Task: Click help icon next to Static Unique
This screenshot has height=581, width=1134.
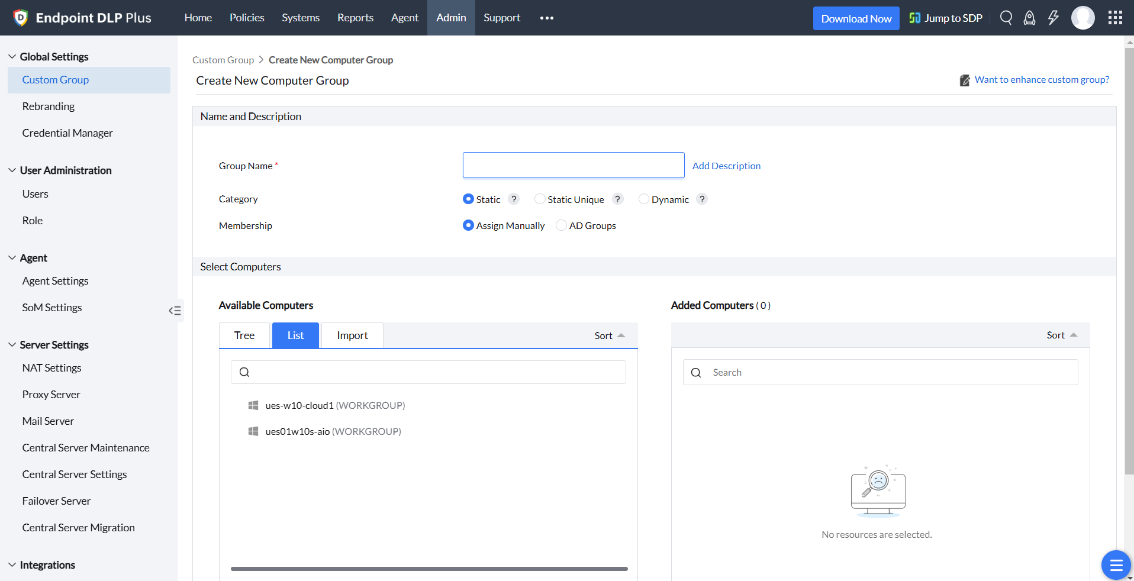Action: click(x=617, y=199)
